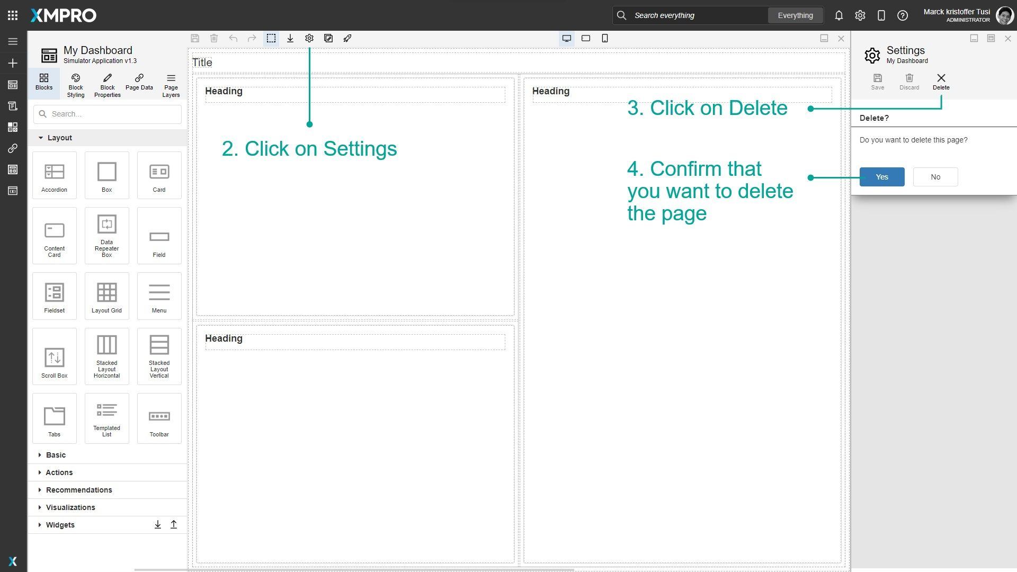Click Discard in the Settings panel

pos(909,82)
